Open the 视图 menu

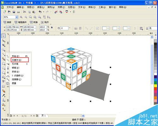pyautogui.click(x=31, y=7)
